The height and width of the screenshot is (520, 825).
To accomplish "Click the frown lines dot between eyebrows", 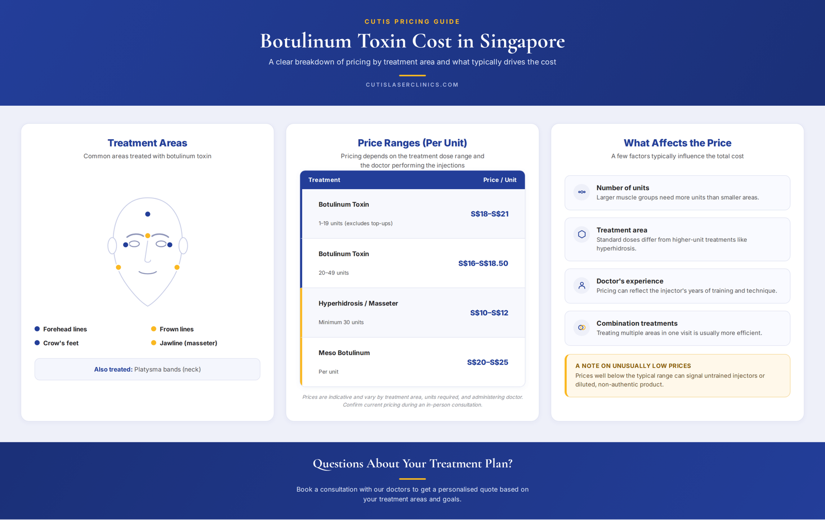I will [147, 236].
